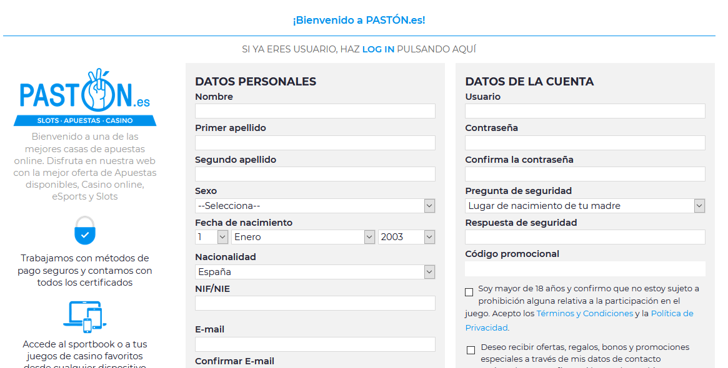The image size is (728, 368).
Task: Click the E-mail input field
Action: [315, 344]
